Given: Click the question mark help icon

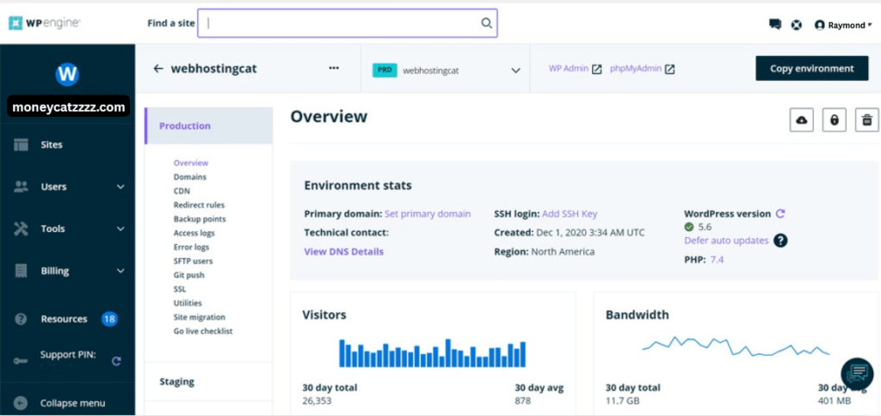Looking at the screenshot, I should coord(780,241).
